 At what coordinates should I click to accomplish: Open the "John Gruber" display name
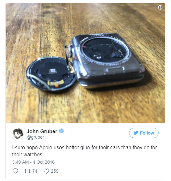tap(42, 131)
